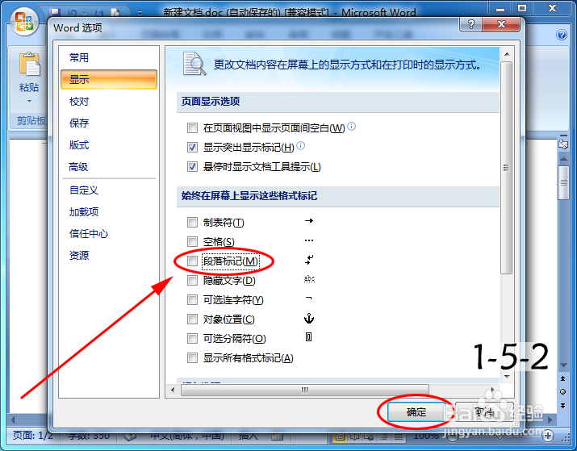577x451 pixels.
Task: Click info icon next to highlighter marks option
Action: click(301, 146)
